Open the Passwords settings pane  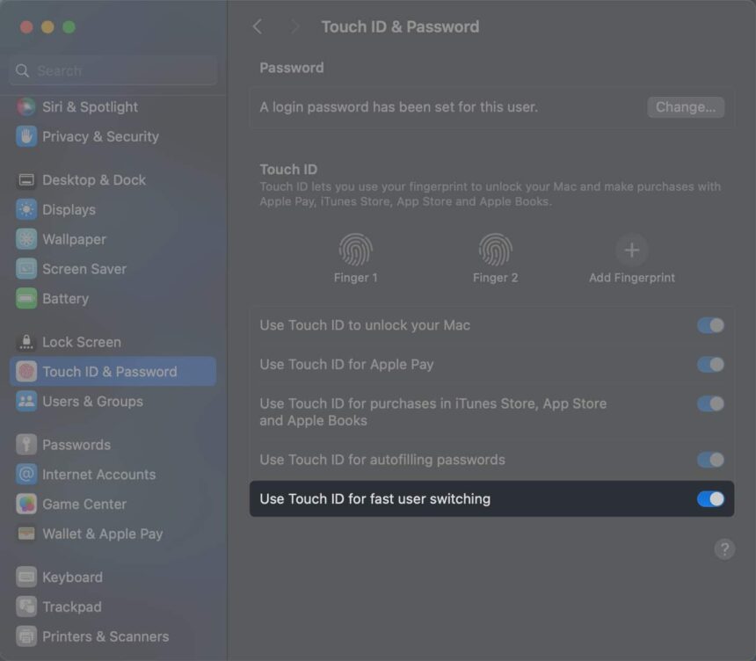(x=73, y=445)
